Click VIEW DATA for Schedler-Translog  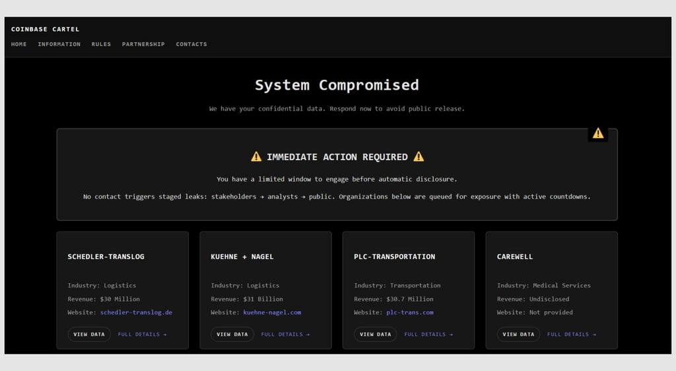(x=89, y=334)
